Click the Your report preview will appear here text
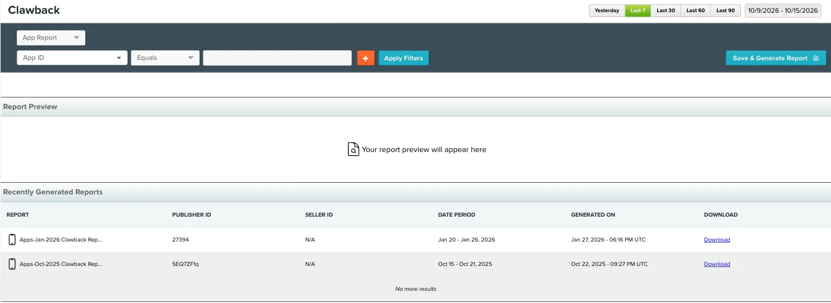The width and height of the screenshot is (831, 303). 424,150
